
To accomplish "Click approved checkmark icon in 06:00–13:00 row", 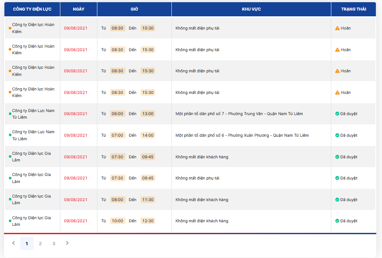I will pyautogui.click(x=337, y=114).
